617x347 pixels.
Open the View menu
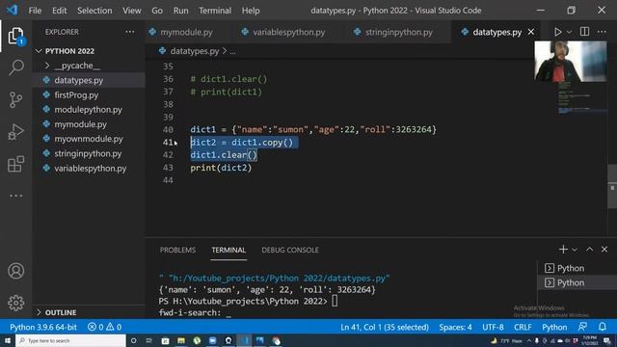point(131,11)
